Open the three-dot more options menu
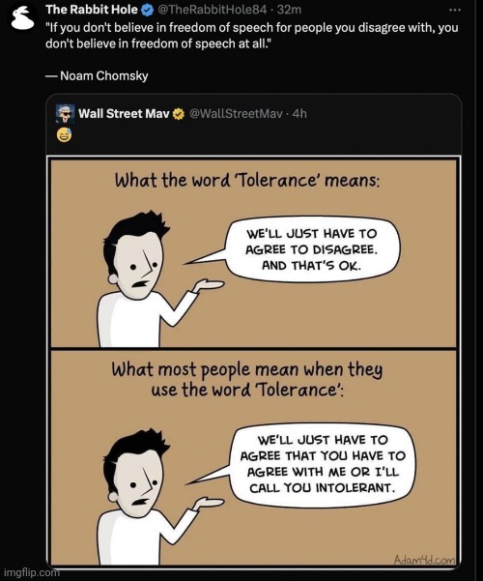The width and height of the screenshot is (483, 581). (x=454, y=10)
